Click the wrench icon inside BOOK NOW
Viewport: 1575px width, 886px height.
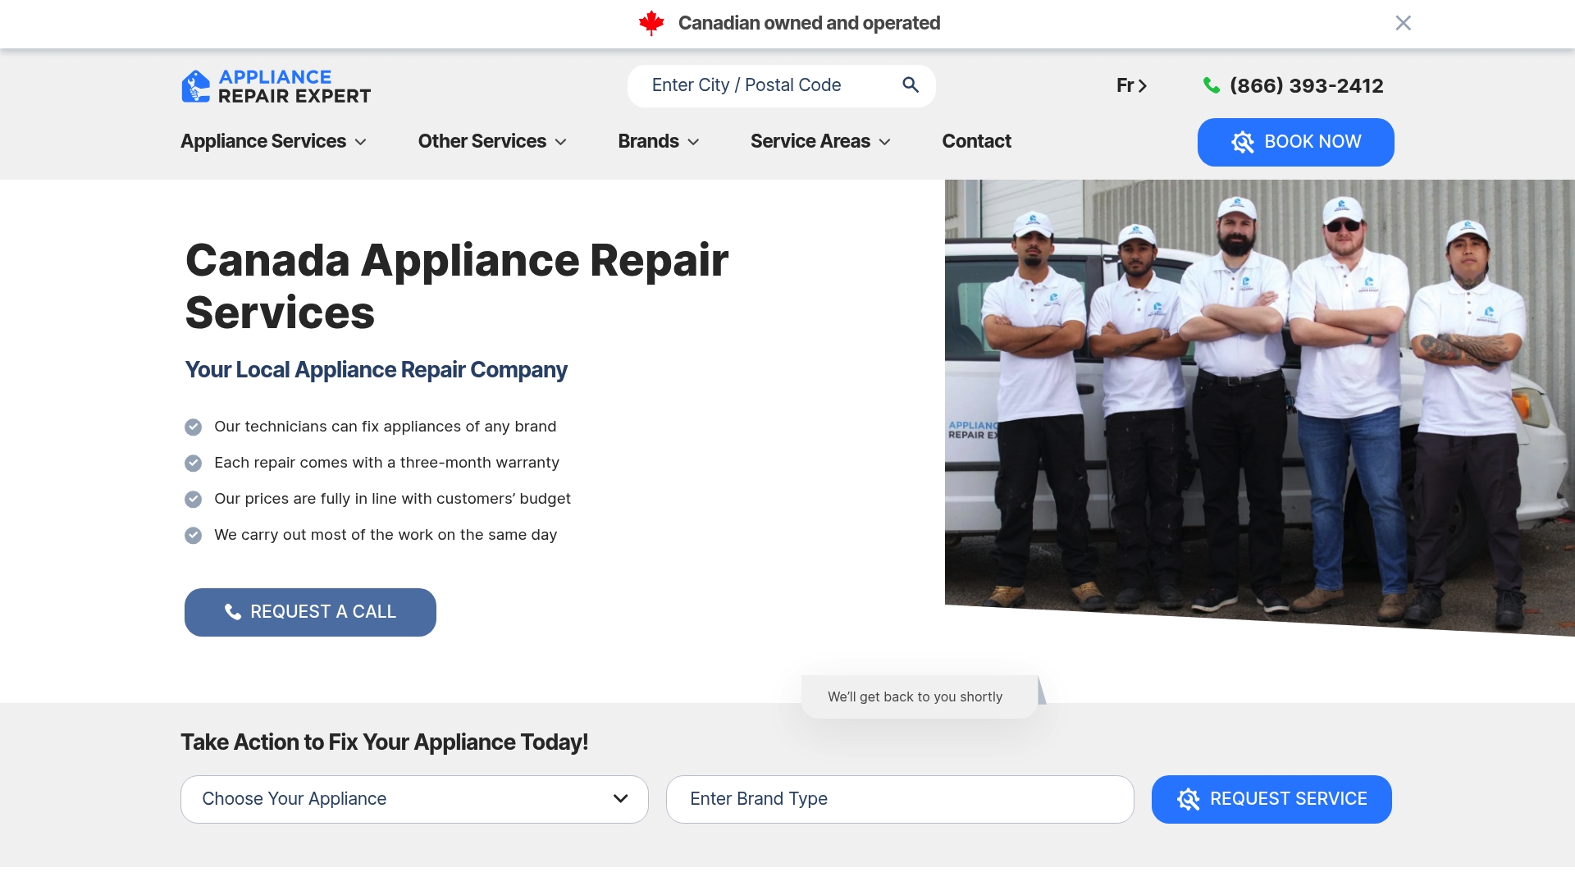1242,142
